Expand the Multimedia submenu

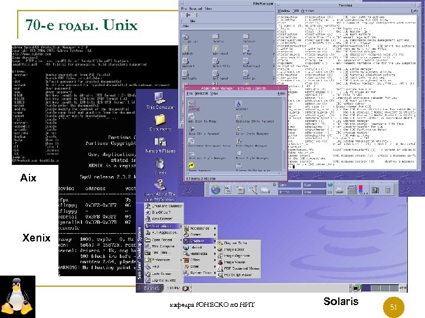(200, 254)
